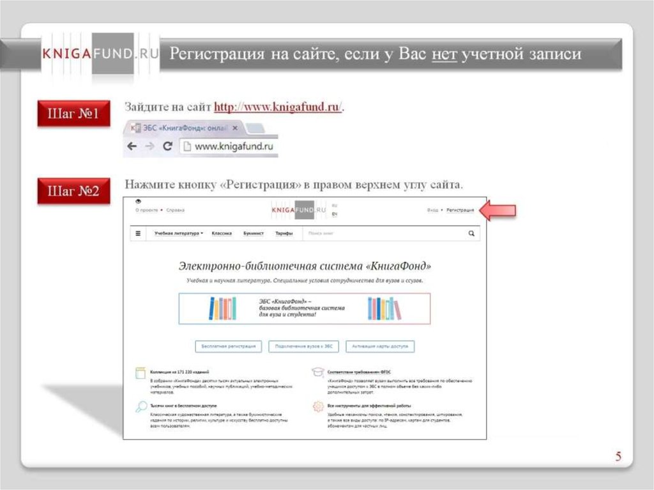Click the magnifier free books icon

[x=141, y=406]
